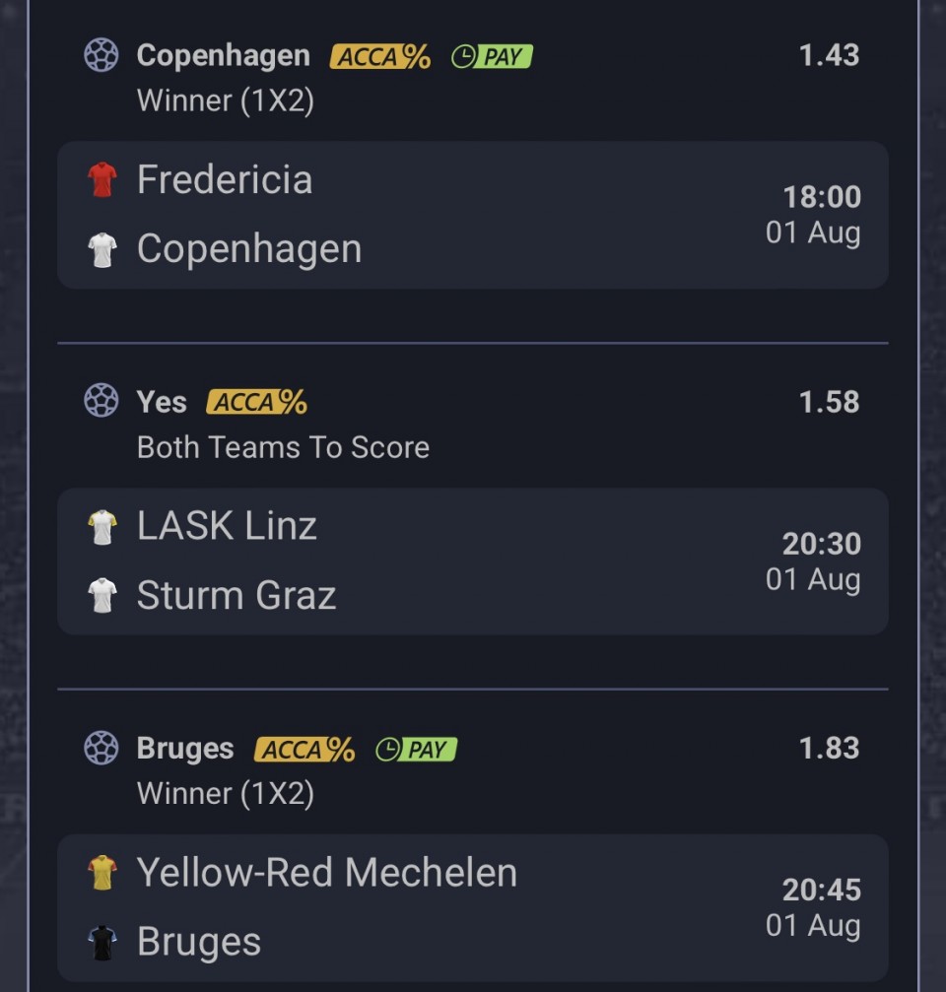Click the 1.43 odds value
946x992 pixels.
pos(829,55)
